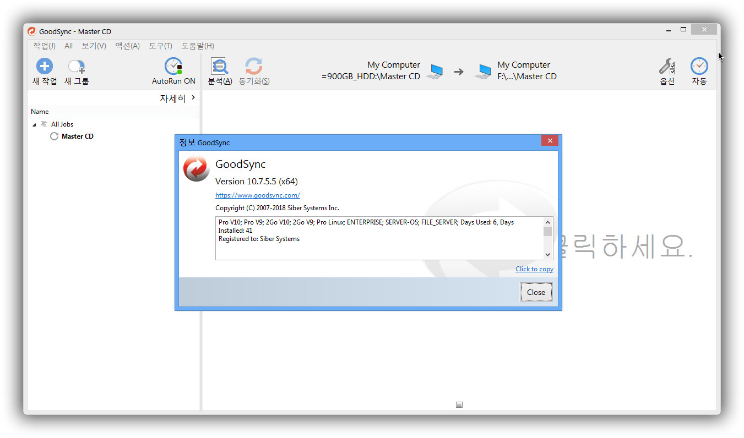The image size is (744, 438).
Task: Click left-side My Computer folder icon
Action: click(435, 71)
